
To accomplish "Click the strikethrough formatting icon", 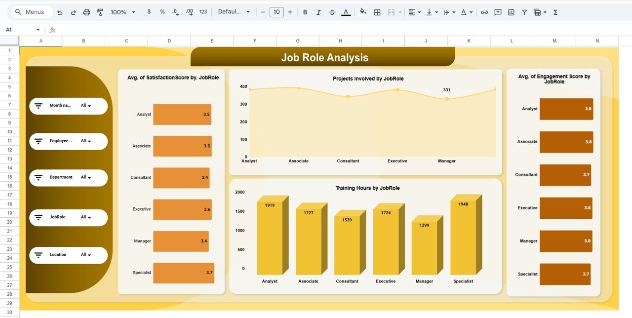I will 332,12.
